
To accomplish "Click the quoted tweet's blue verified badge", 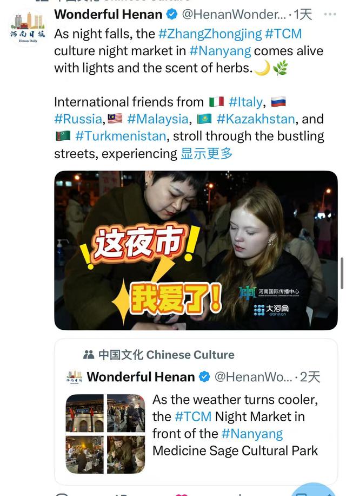I will 204,377.
